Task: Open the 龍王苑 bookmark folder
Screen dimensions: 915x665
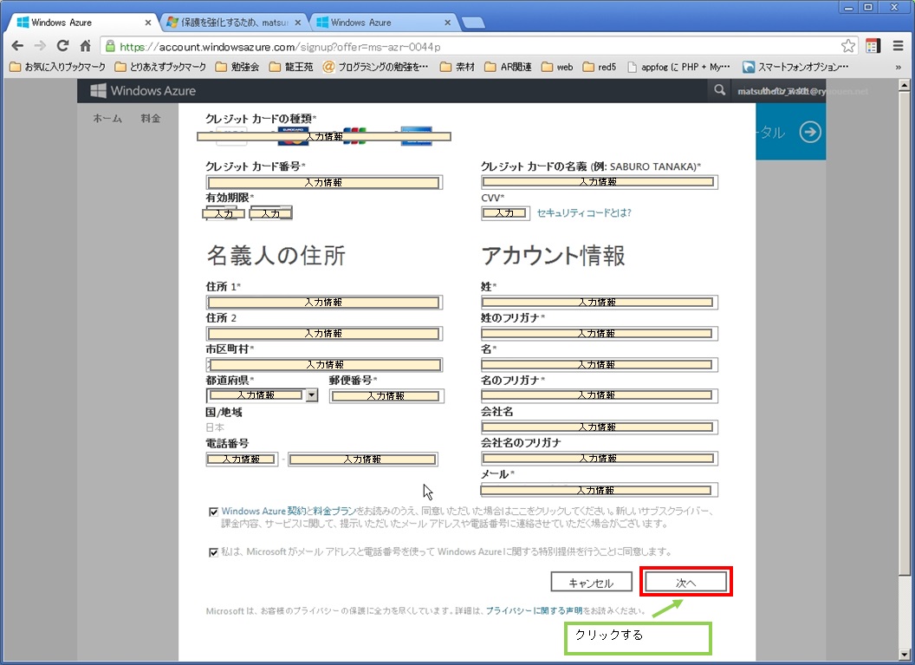Action: [291, 67]
